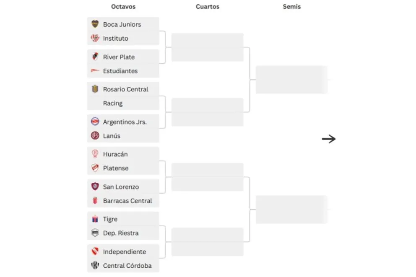This screenshot has height=277, width=416.
Task: Click the River Plate crest icon
Action: click(95, 57)
